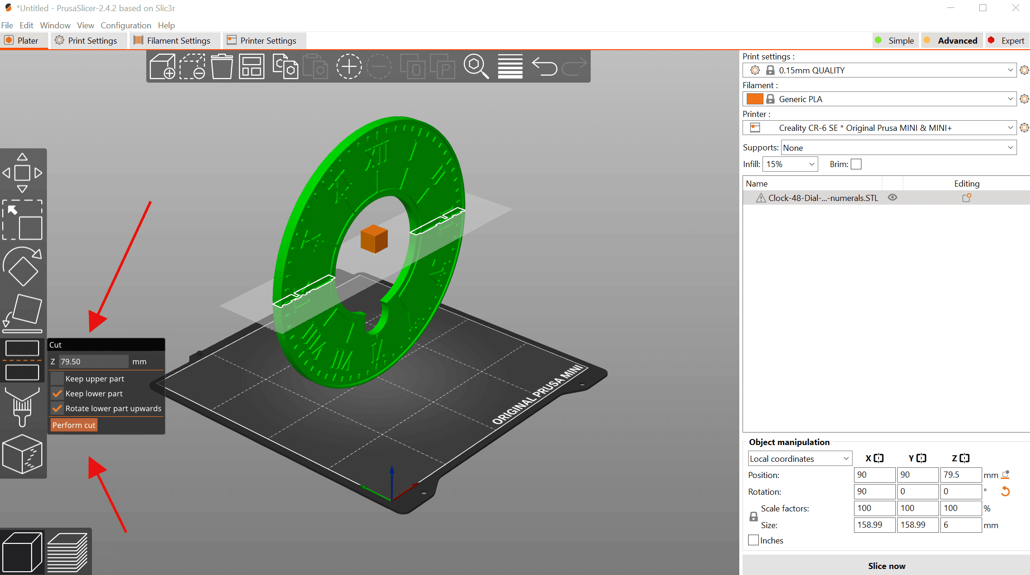The height and width of the screenshot is (575, 1030).
Task: Enable the Keep upper part checkbox
Action: point(58,379)
